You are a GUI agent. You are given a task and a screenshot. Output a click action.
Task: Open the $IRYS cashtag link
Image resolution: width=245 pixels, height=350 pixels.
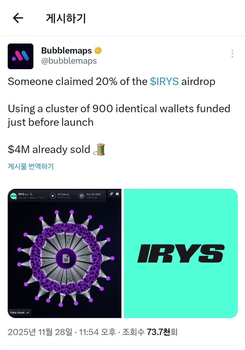164,81
